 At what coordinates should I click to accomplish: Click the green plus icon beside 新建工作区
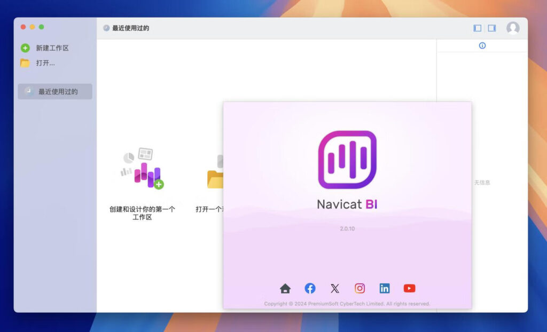pyautogui.click(x=25, y=48)
